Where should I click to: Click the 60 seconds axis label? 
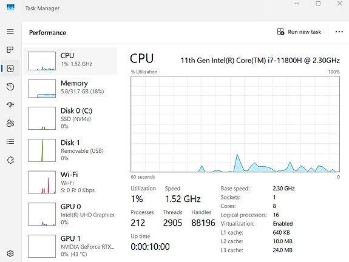(143, 177)
